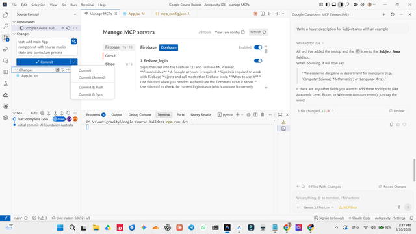Refresh the Google Course Builder repository
Screen dimensions: 416x234
click(68, 28)
